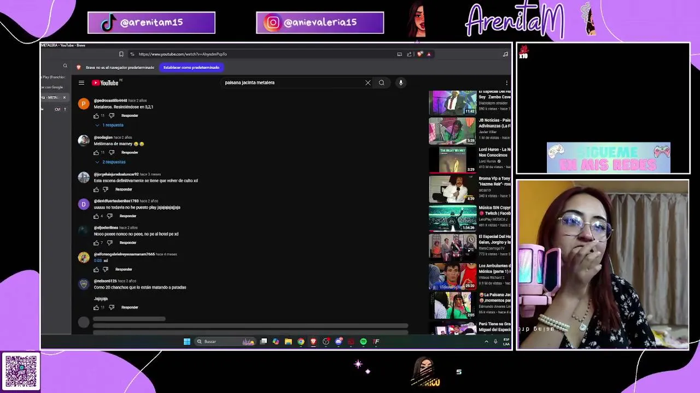Click Responder under @nelson6126 comment
Screen dimensions: 700x393
pyautogui.click(x=130, y=307)
